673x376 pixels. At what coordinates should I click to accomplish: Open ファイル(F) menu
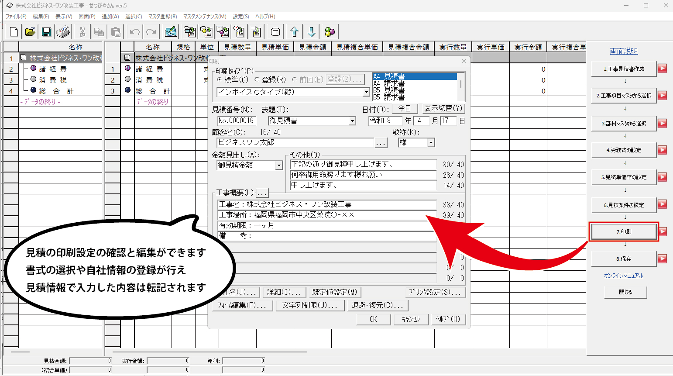tap(16, 16)
